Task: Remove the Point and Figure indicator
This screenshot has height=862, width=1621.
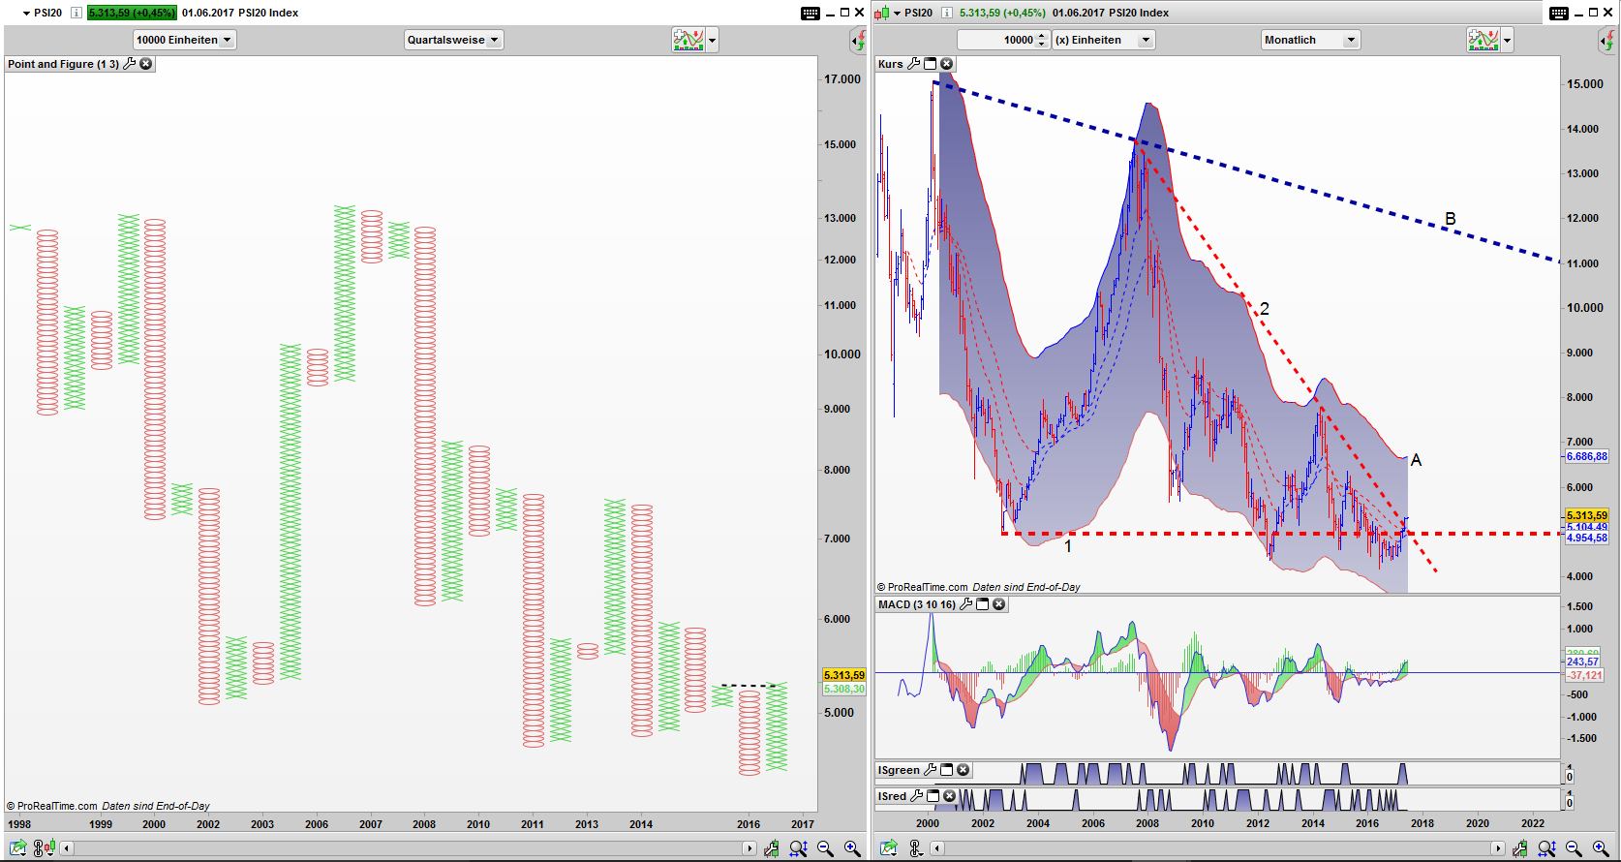Action: pos(146,64)
